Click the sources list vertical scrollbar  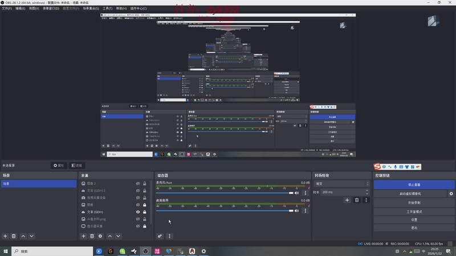click(x=150, y=202)
